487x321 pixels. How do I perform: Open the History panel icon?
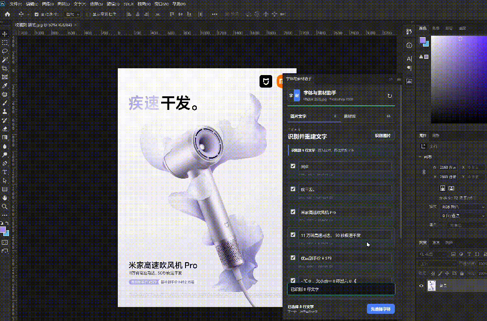(x=409, y=32)
